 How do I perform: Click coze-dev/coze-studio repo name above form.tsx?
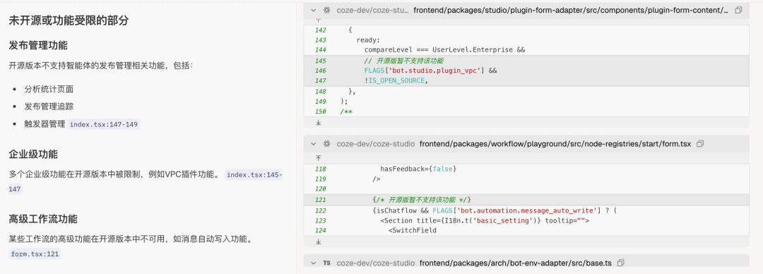click(376, 144)
